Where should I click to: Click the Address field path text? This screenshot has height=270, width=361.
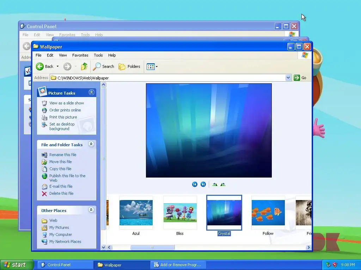pyautogui.click(x=83, y=78)
